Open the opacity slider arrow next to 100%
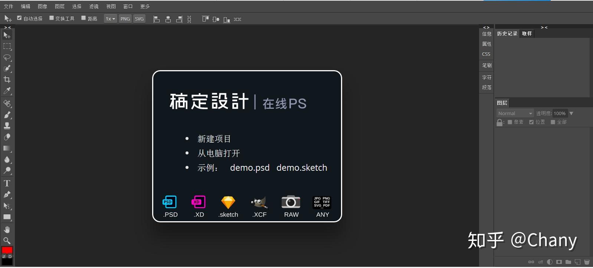 click(x=571, y=114)
